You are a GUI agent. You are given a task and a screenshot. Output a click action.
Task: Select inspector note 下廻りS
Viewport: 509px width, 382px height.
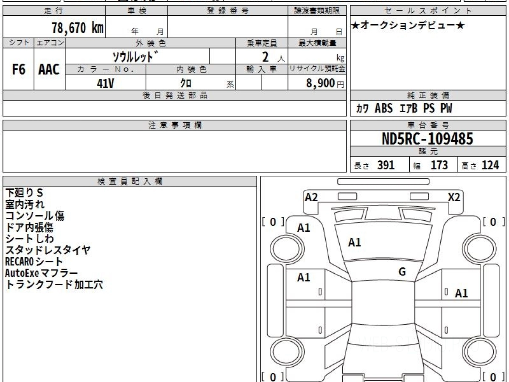coord(24,193)
